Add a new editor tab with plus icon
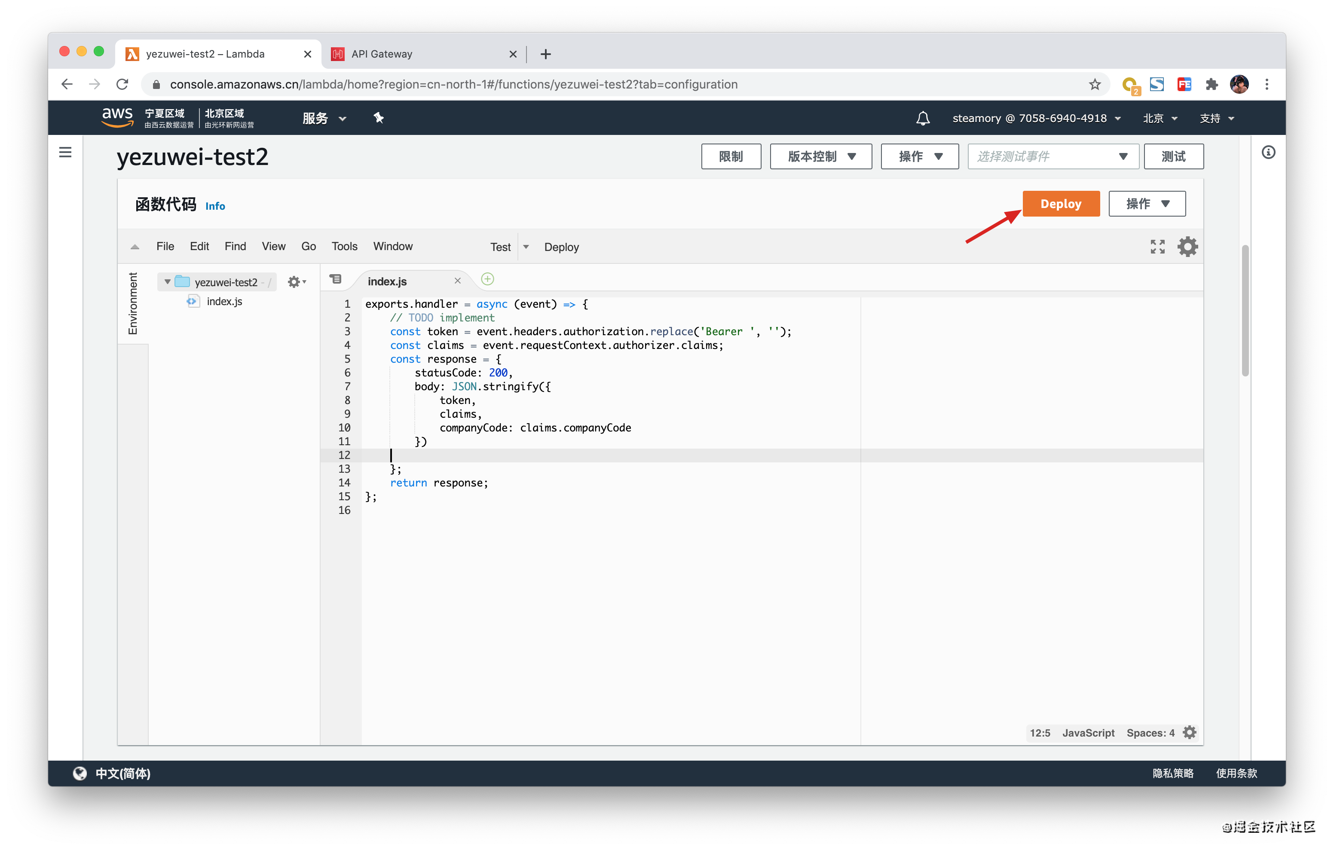This screenshot has width=1334, height=850. 487,279
